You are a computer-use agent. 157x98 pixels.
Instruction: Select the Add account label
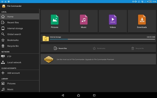click(14, 73)
